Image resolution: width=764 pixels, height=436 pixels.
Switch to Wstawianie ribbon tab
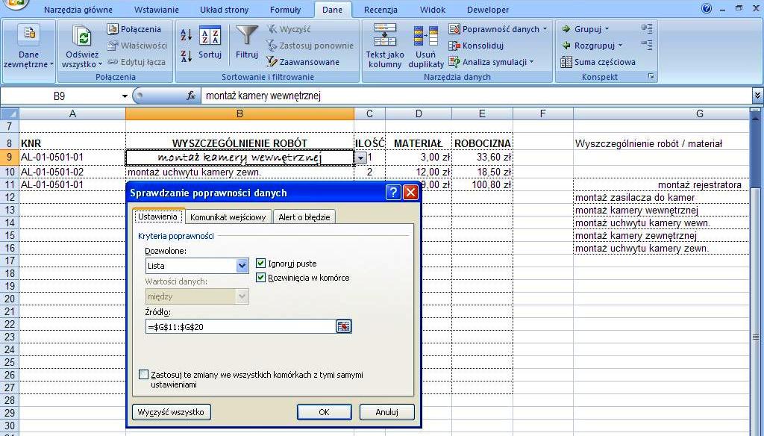tap(157, 10)
